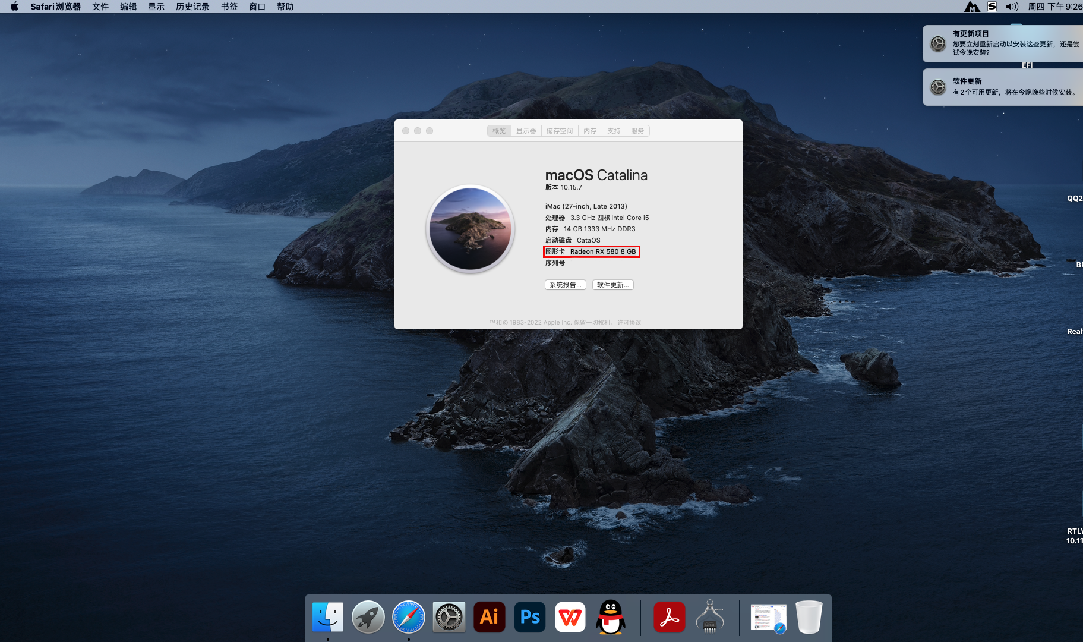
Task: Click the macOS Catalina title
Action: (596, 175)
